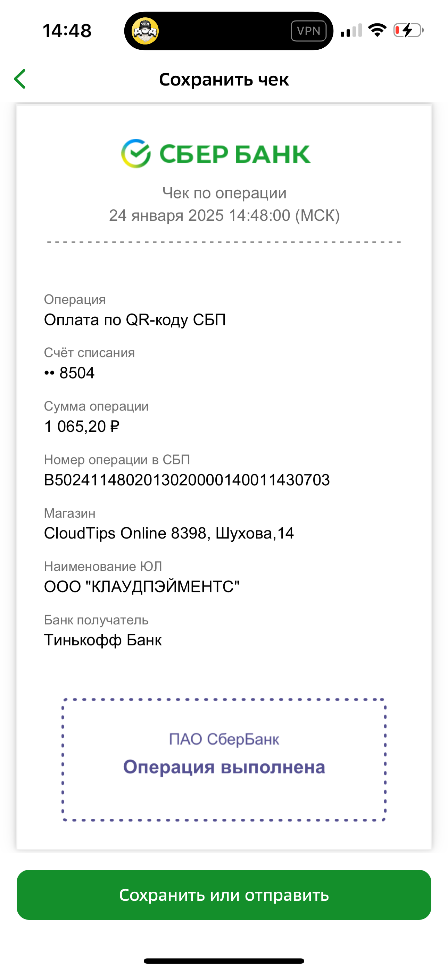
Task: Tap the cellular signal bars
Action: pyautogui.click(x=351, y=30)
